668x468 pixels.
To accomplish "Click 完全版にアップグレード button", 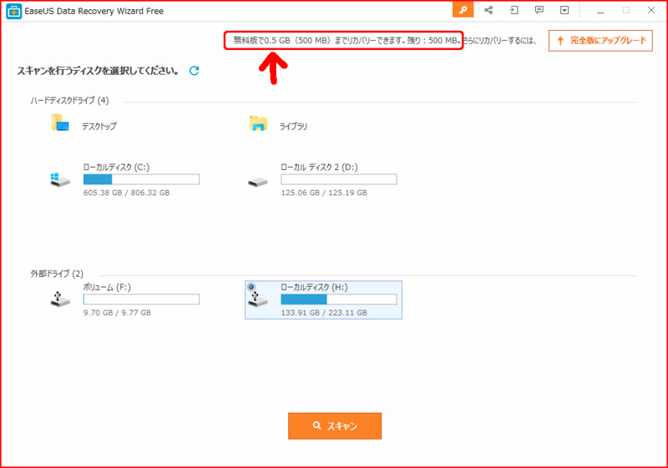I will [600, 41].
